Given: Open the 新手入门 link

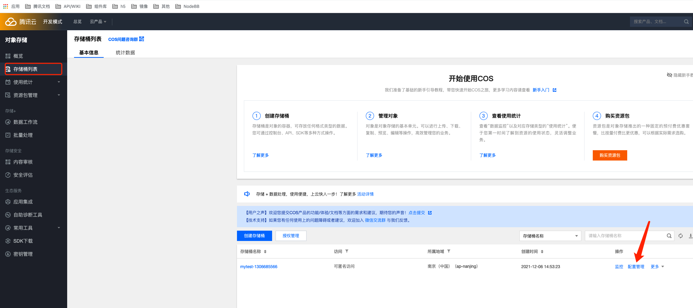Looking at the screenshot, I should coord(541,90).
